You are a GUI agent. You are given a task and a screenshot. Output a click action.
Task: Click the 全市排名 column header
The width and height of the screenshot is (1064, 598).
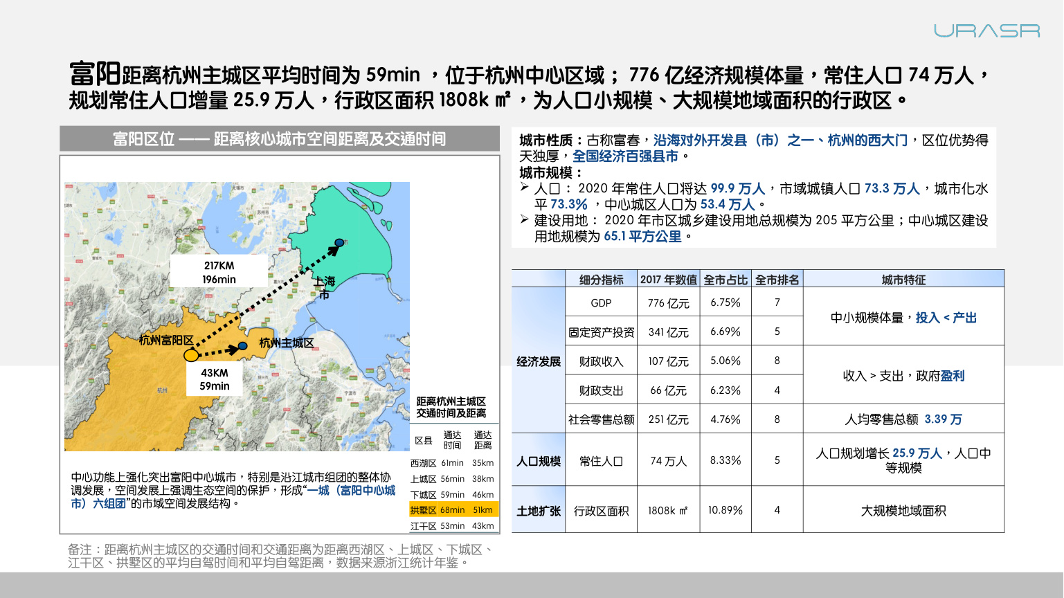click(x=777, y=279)
